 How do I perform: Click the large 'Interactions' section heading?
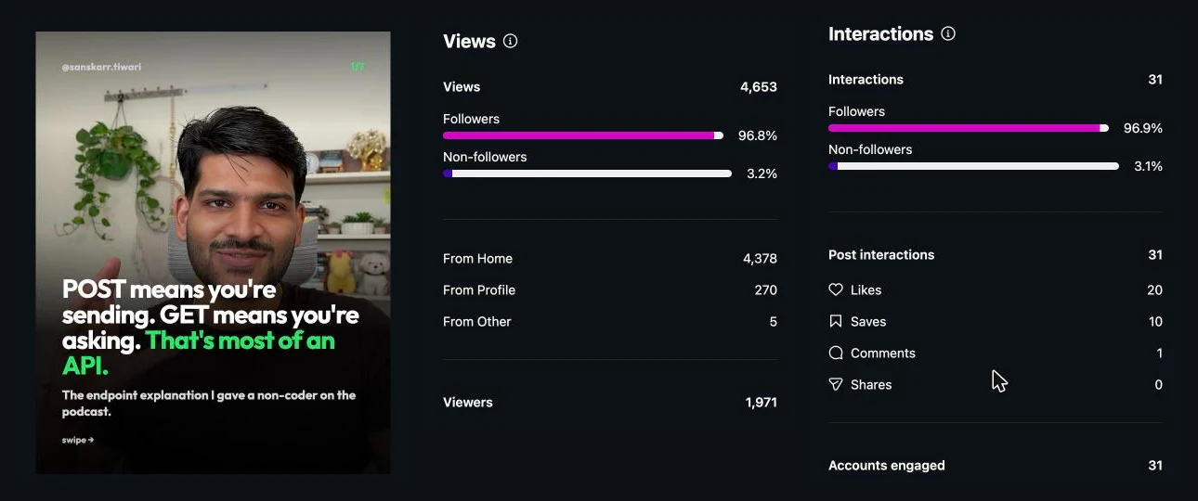[880, 33]
